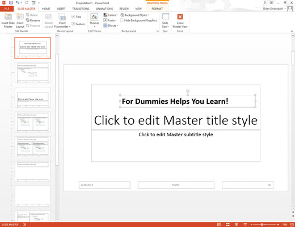Image resolution: width=295 pixels, height=227 pixels.
Task: Collapse the ribbon with the chevron
Action: pyautogui.click(x=292, y=31)
